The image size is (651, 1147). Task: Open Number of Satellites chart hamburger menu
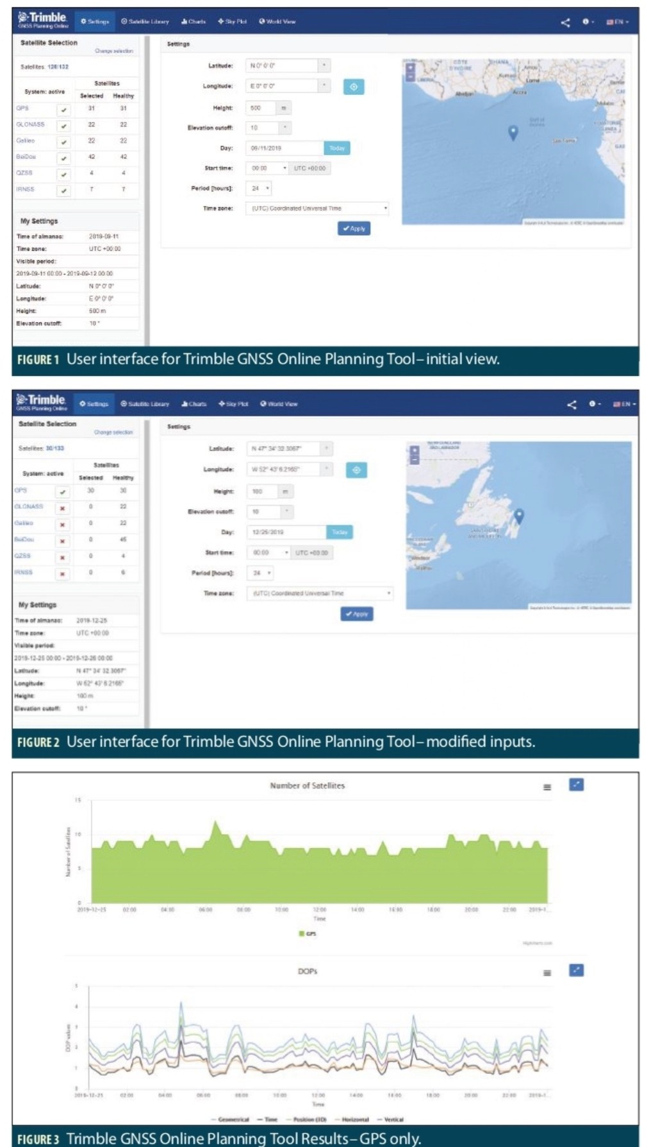coord(547,787)
